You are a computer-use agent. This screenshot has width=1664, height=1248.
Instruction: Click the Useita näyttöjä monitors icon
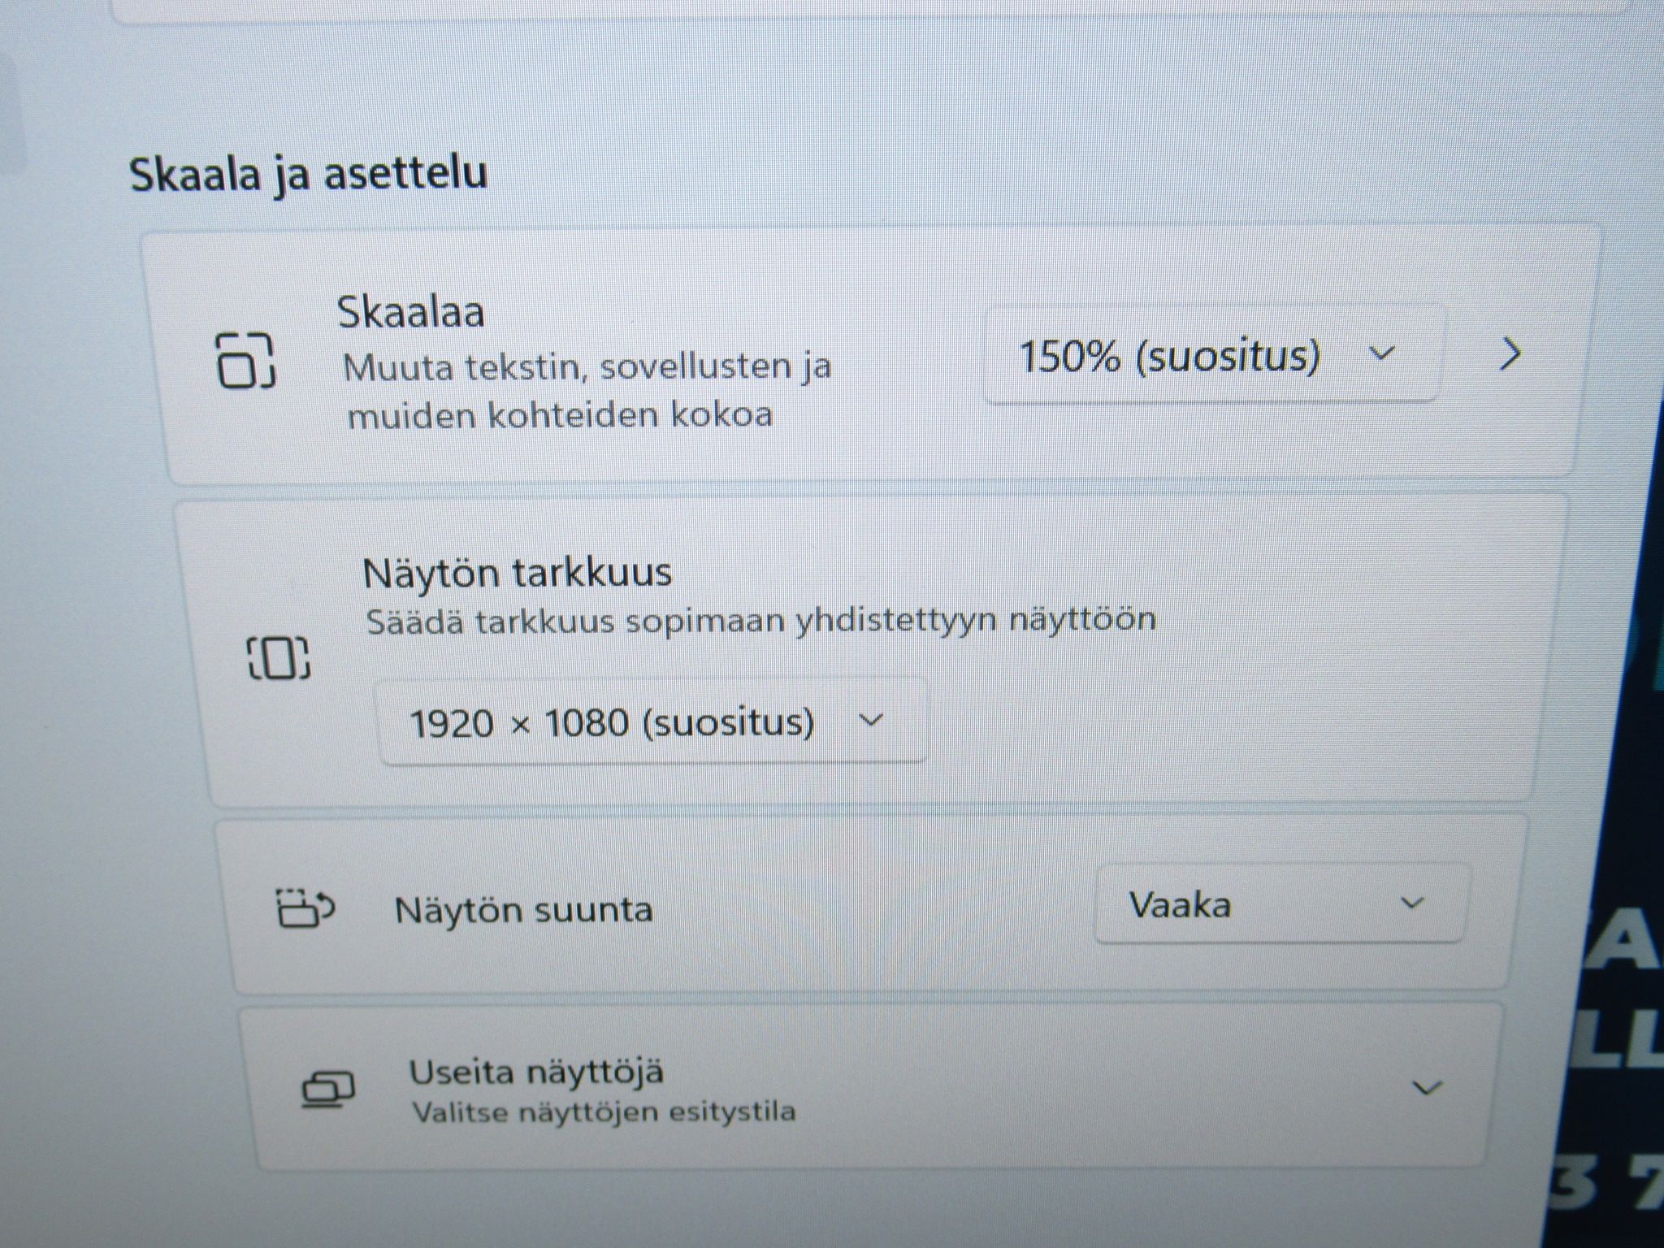pos(328,1090)
